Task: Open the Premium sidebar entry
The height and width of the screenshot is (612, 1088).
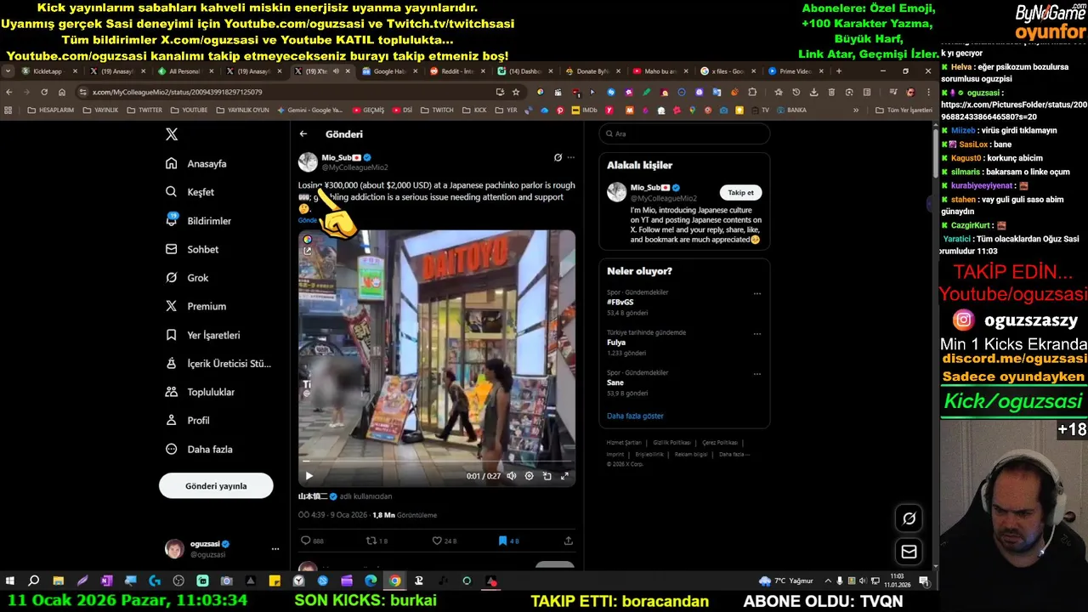Action: coord(195,306)
